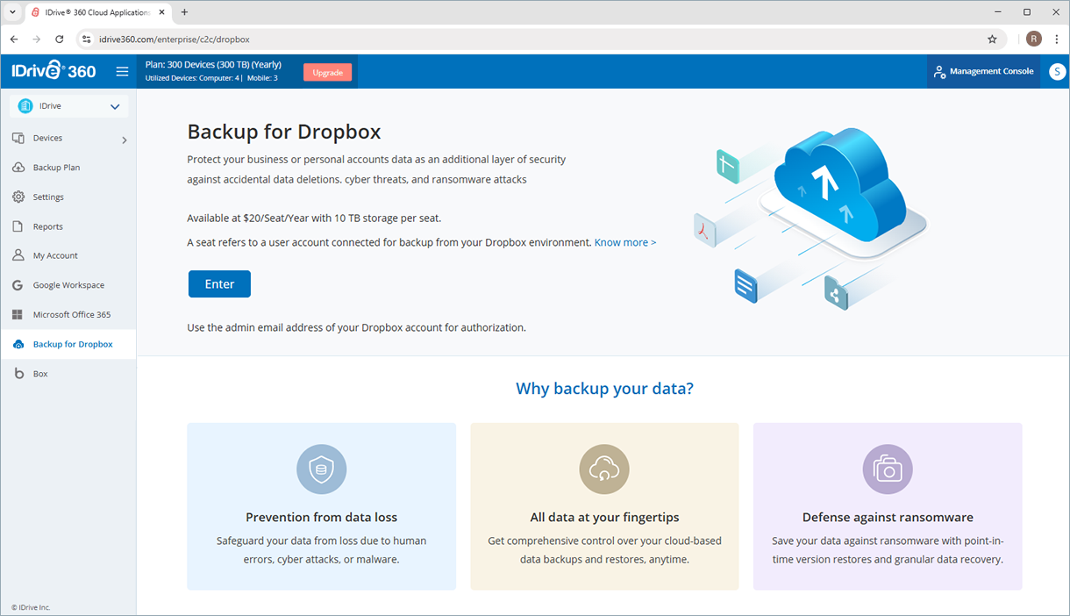Image resolution: width=1070 pixels, height=616 pixels.
Task: Select Google Workspace in sidebar
Action: (x=68, y=285)
